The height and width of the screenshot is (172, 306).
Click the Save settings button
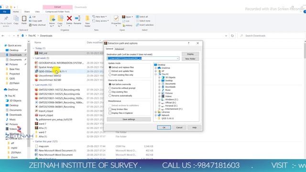[x=129, y=119]
